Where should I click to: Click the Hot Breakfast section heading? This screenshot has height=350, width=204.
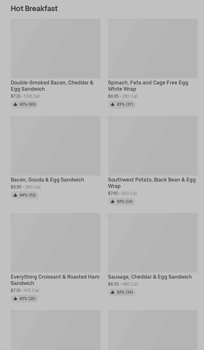tap(34, 9)
